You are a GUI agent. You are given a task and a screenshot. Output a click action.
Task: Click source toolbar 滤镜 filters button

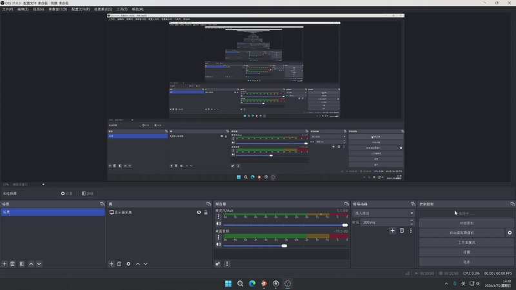pyautogui.click(x=88, y=194)
